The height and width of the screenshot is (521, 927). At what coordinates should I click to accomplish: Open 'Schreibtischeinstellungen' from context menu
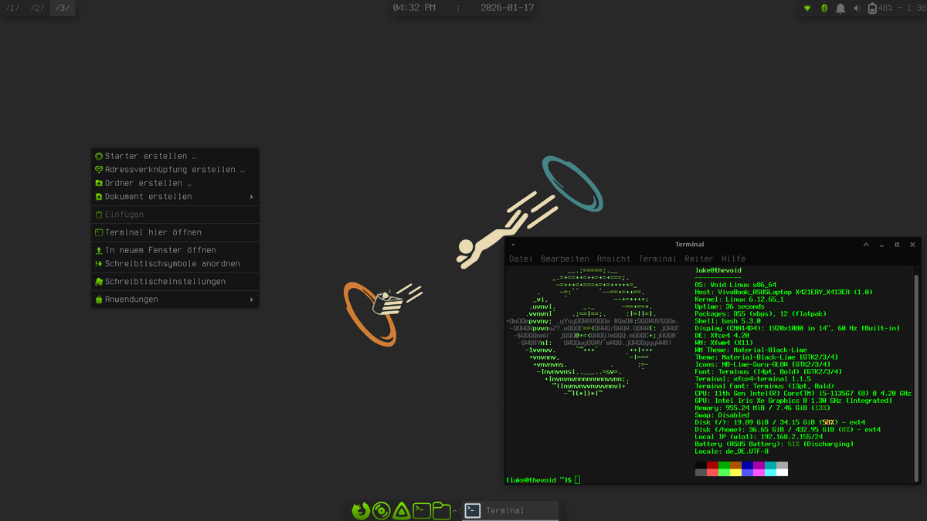175,282
